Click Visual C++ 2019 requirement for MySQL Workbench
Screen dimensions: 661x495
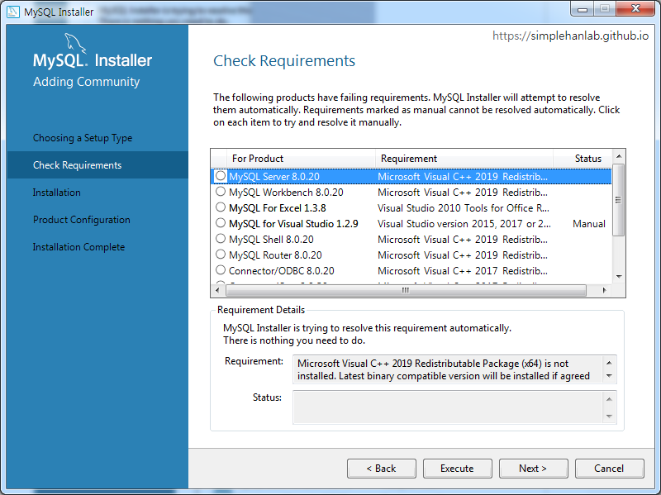463,193
